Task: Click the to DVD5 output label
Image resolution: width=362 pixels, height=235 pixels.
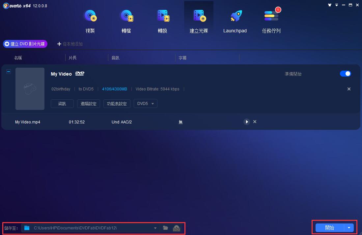Action: click(x=86, y=89)
